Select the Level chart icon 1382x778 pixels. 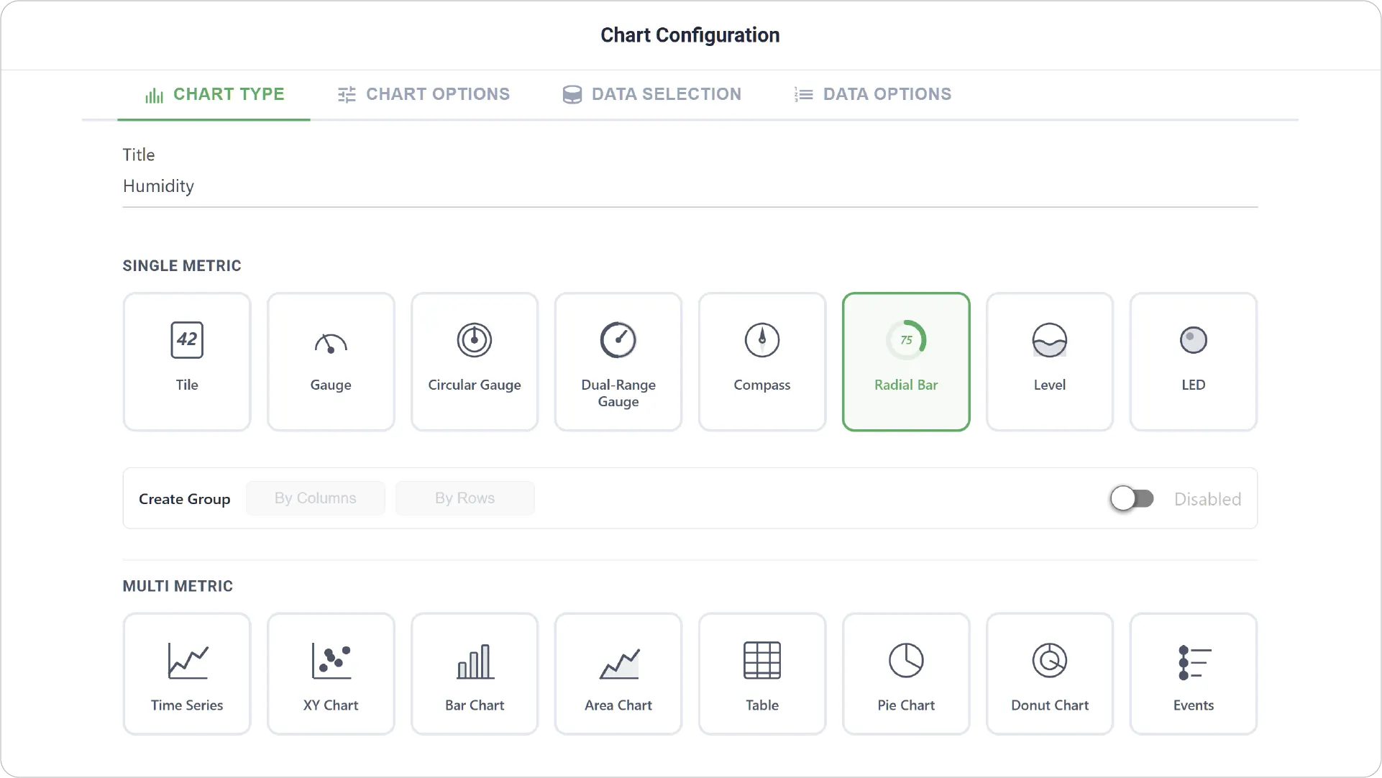click(x=1050, y=362)
